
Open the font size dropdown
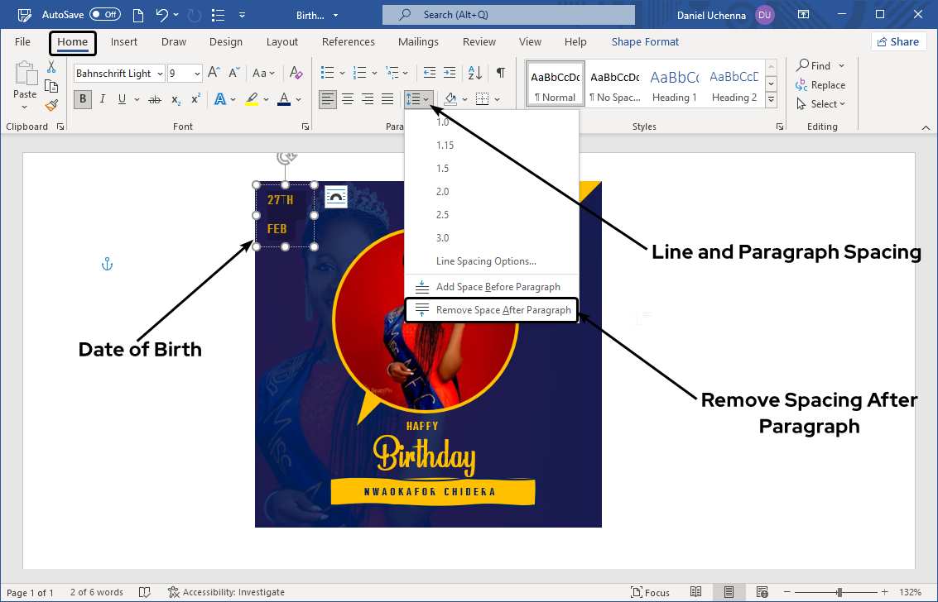click(x=197, y=74)
